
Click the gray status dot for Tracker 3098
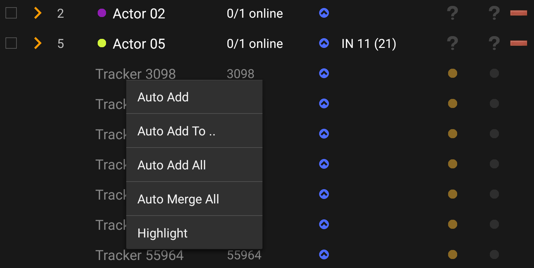tap(494, 73)
